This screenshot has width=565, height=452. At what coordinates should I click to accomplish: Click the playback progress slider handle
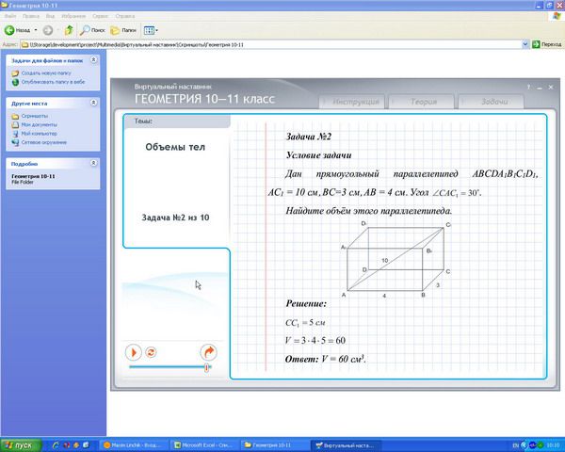click(206, 367)
